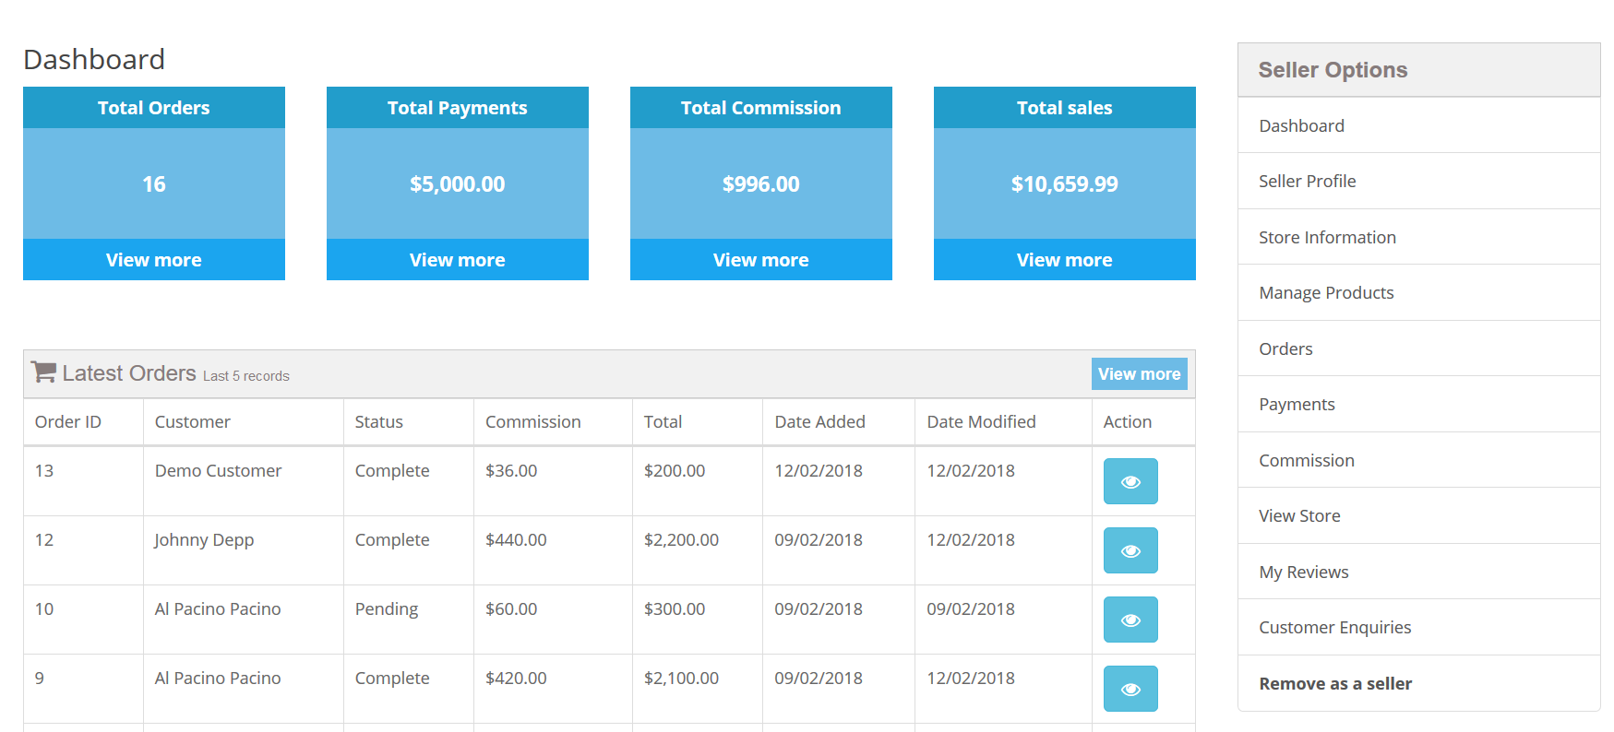Click the Latest Orders heading text
This screenshot has width=1614, height=732.
[x=129, y=373]
